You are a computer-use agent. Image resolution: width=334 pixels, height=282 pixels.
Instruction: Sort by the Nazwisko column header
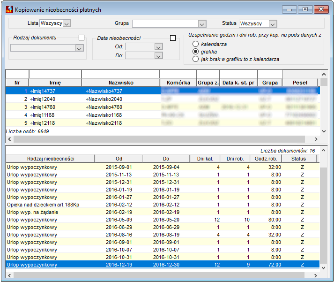(121, 83)
